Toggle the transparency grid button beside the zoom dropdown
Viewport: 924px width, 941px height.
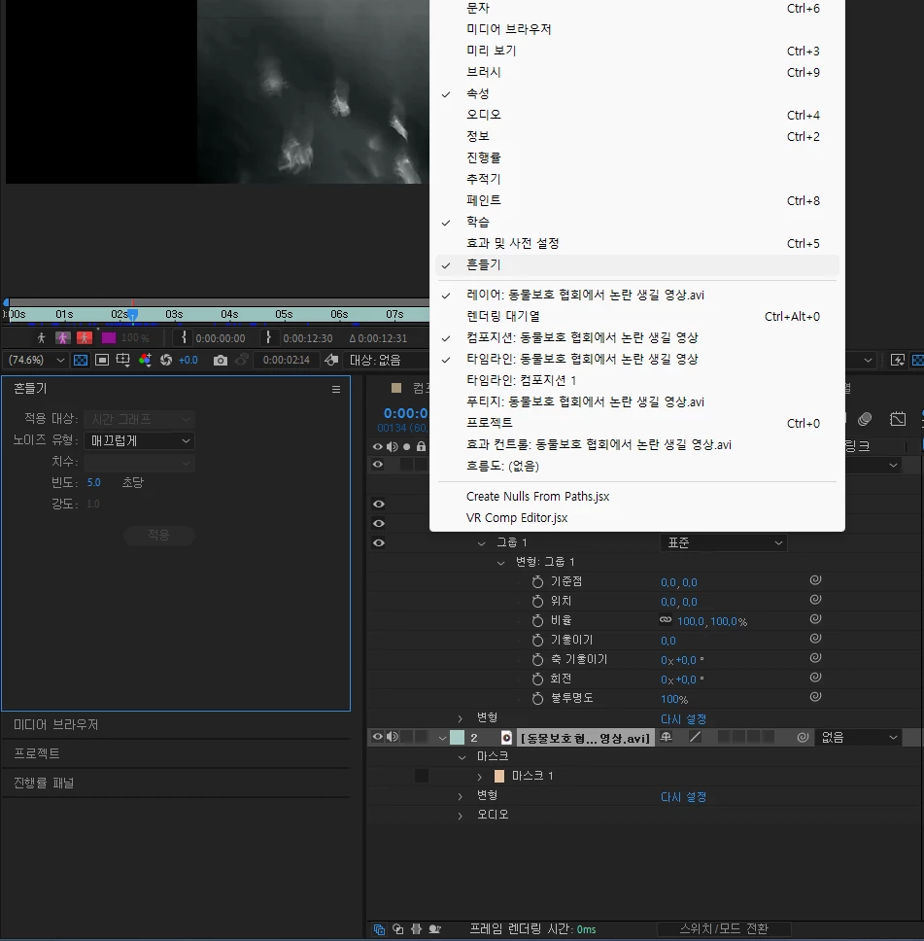pyautogui.click(x=81, y=360)
